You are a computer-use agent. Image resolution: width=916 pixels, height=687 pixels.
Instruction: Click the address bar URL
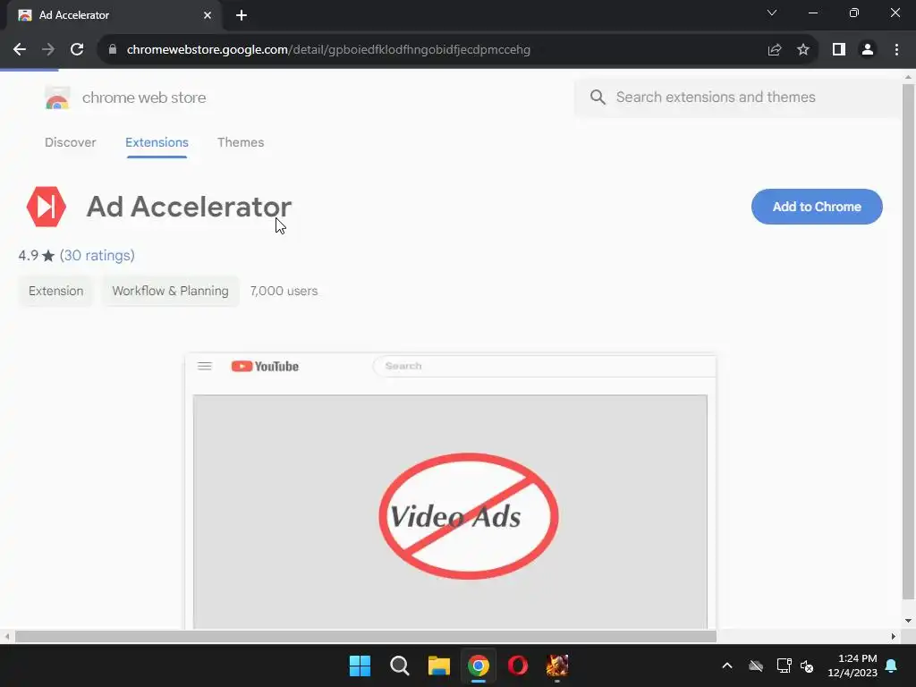coord(328,50)
